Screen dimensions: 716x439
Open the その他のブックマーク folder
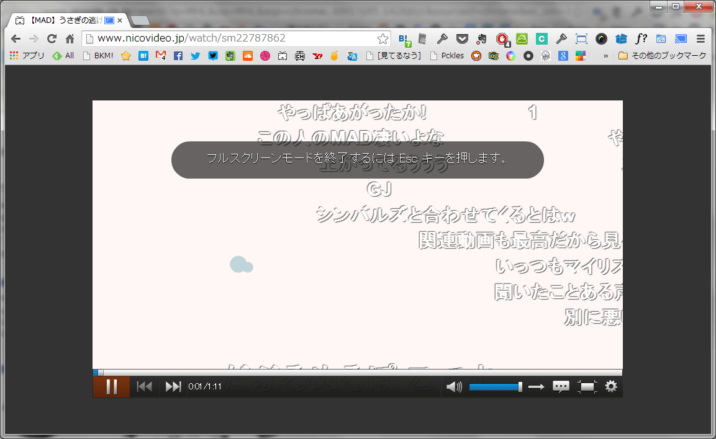tap(663, 56)
